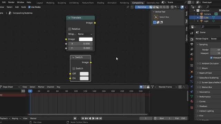Open the Physics properties tab icon
Screen dimensions: 221x124
coord(192,86)
